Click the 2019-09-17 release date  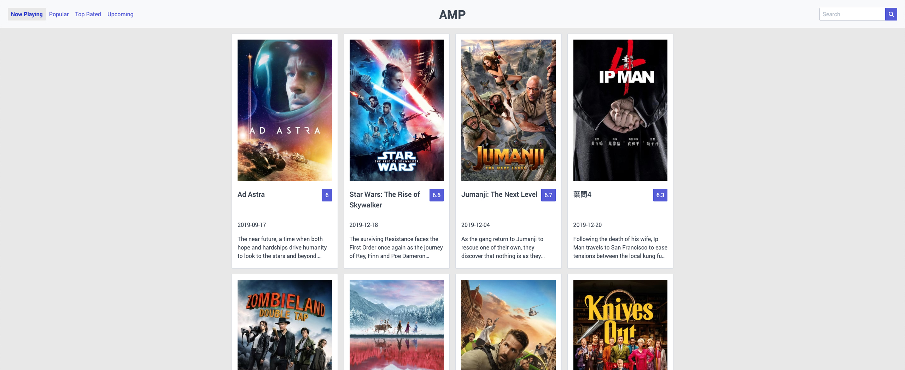[252, 225]
